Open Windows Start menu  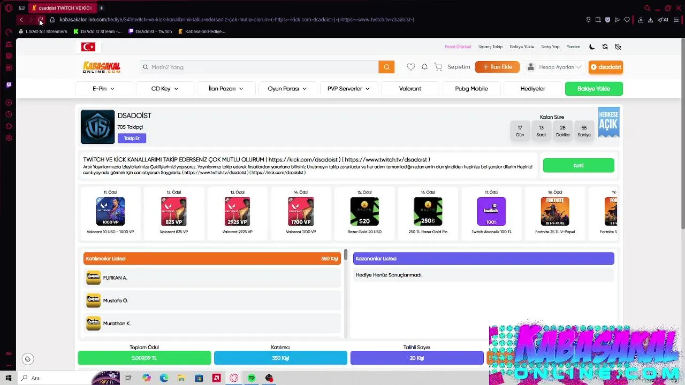9,378
